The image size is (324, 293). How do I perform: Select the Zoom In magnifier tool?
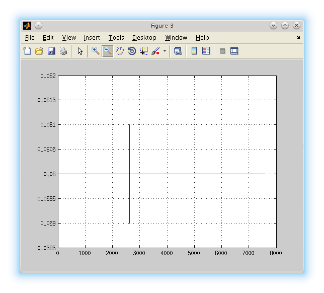click(95, 51)
